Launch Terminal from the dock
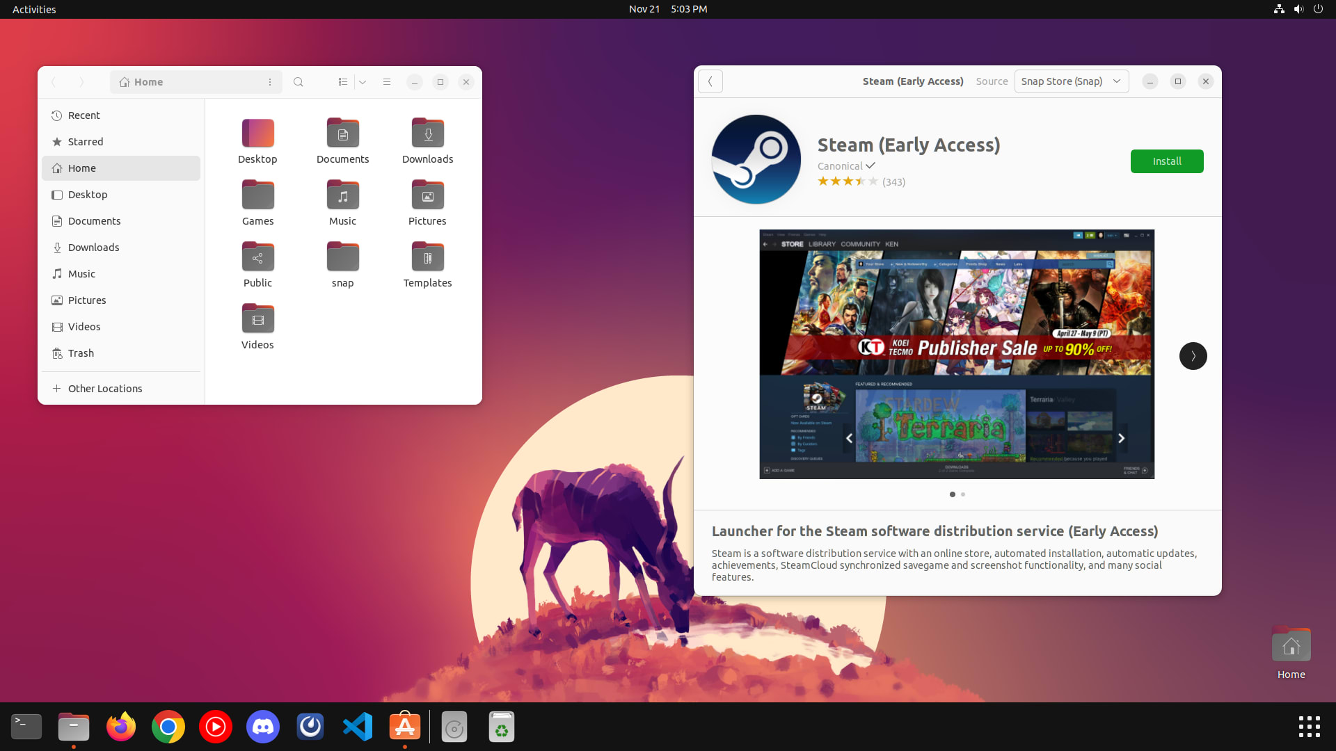The height and width of the screenshot is (751, 1336). (26, 727)
